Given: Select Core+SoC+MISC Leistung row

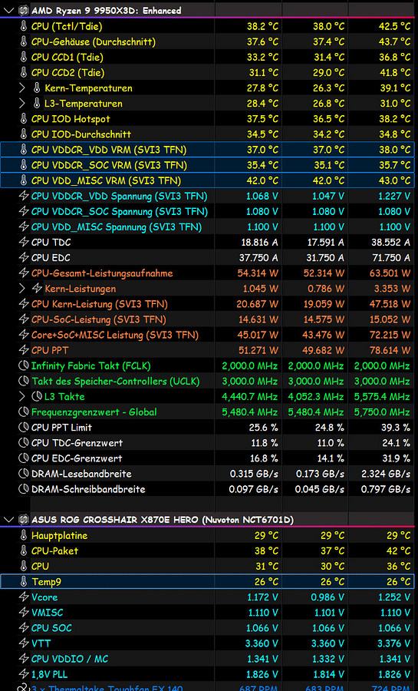Looking at the screenshot, I should [209, 335].
